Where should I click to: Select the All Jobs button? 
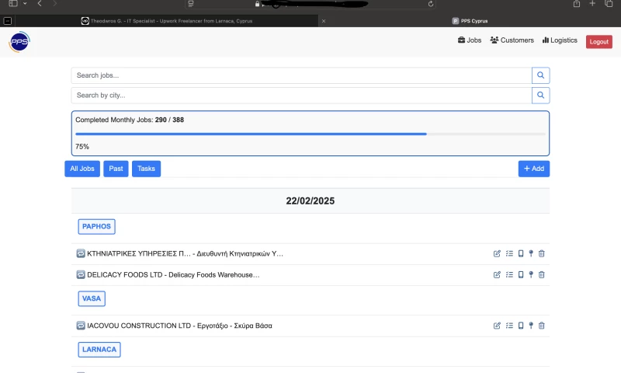(82, 169)
